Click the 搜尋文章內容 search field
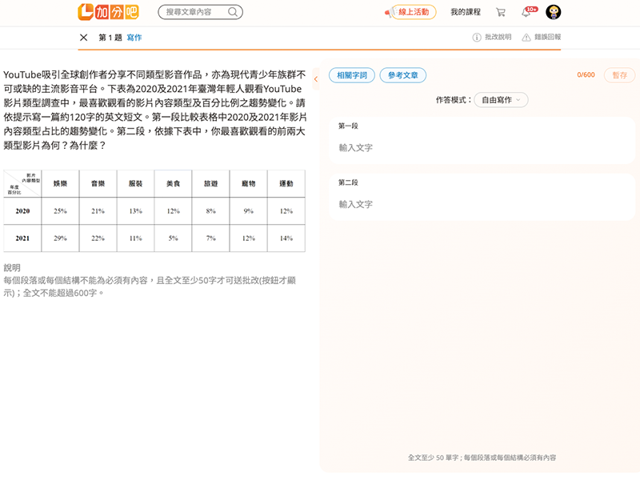This screenshot has height=480, width=640. point(194,12)
